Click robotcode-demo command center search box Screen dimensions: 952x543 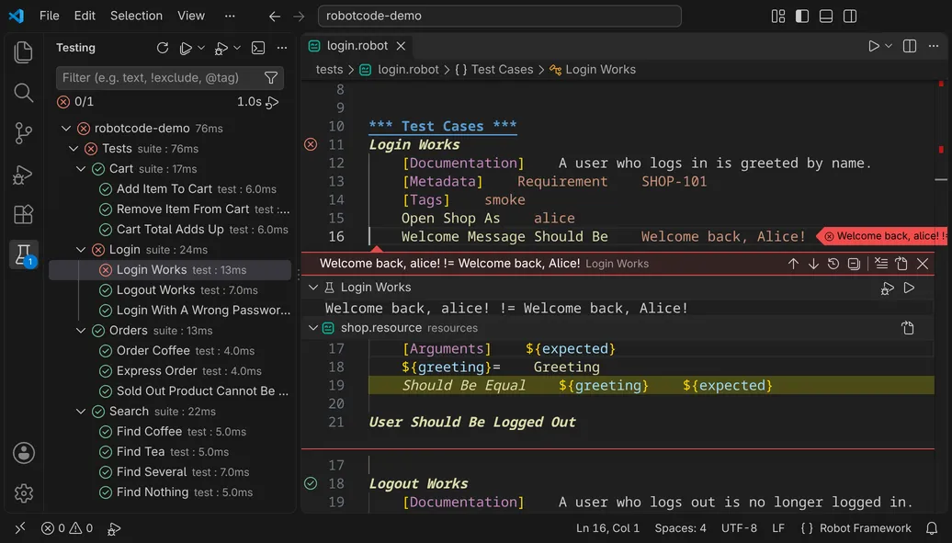499,16
